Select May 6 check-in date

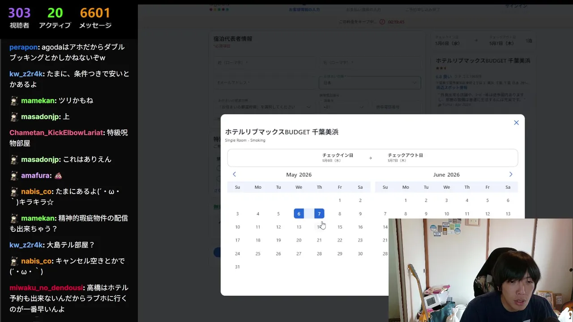click(299, 214)
